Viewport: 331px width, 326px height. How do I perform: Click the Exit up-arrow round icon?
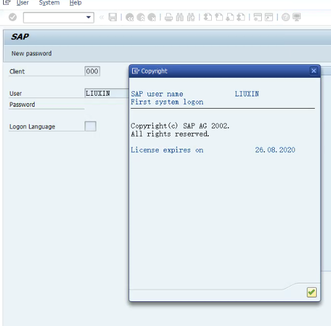141,17
